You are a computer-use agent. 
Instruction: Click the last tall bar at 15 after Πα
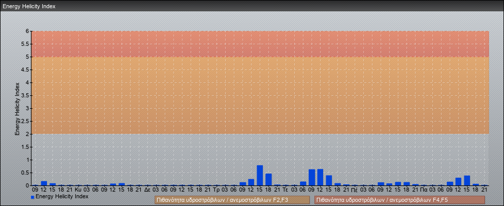[467, 181]
